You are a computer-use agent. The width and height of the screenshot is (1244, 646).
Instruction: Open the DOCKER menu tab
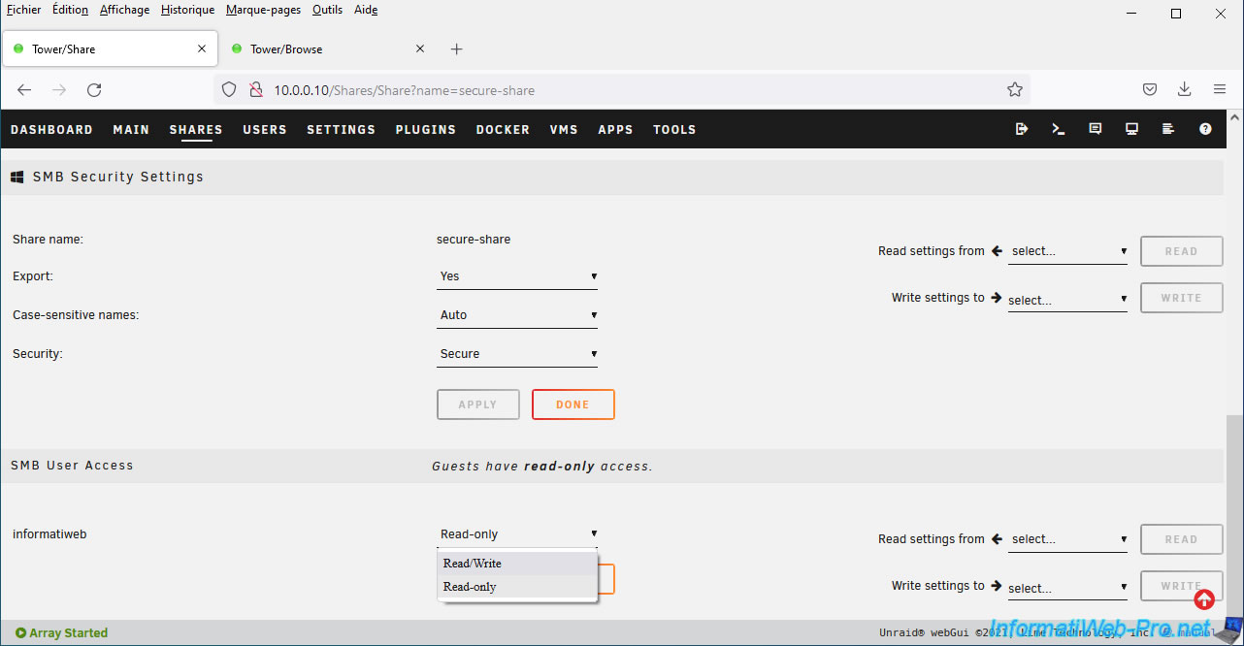(x=503, y=130)
